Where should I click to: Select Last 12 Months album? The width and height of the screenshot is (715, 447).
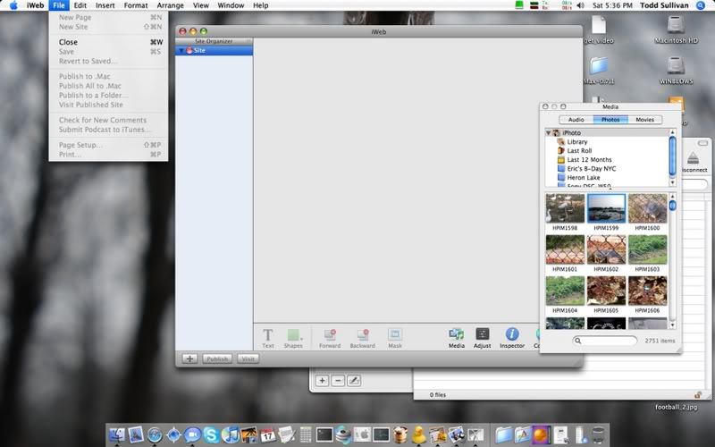tap(589, 160)
